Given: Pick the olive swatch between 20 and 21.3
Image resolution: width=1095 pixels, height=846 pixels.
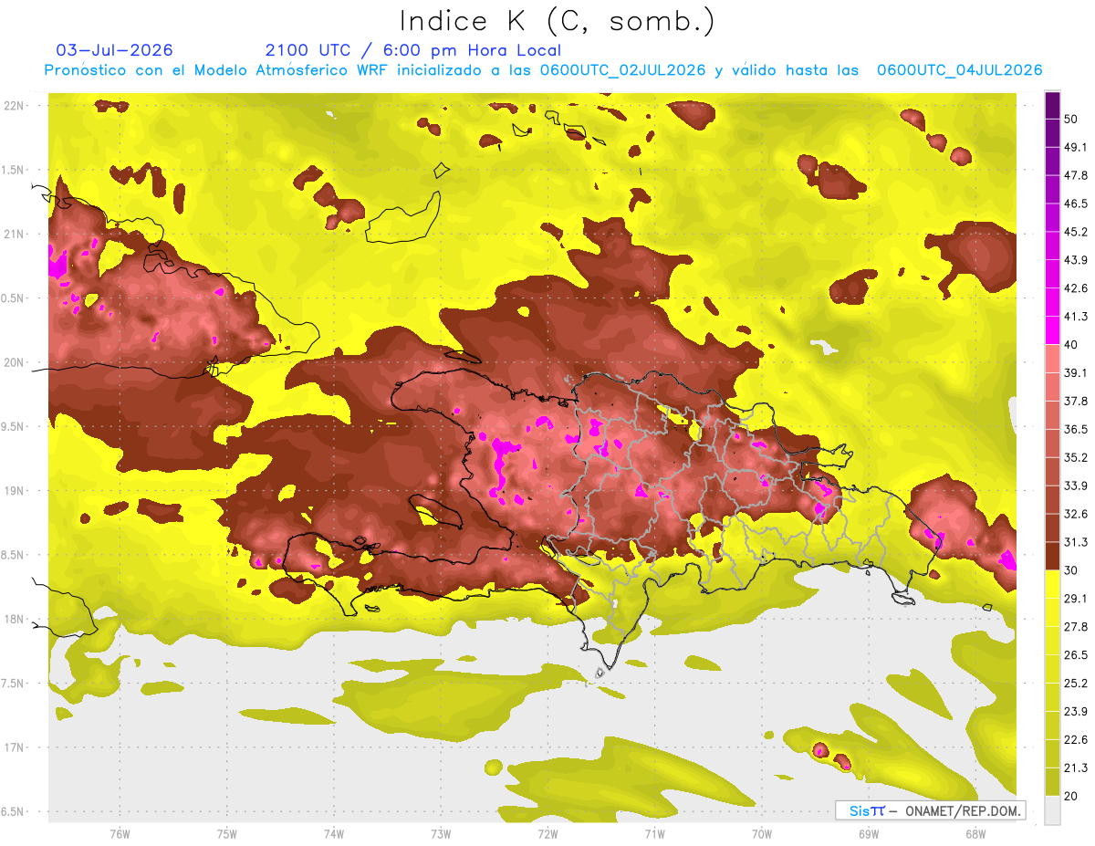Looking at the screenshot, I should click(1052, 782).
